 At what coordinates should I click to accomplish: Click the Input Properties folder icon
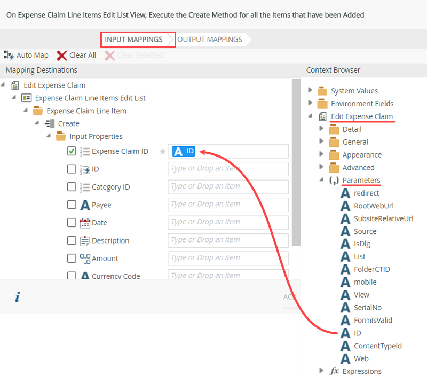tap(60, 136)
